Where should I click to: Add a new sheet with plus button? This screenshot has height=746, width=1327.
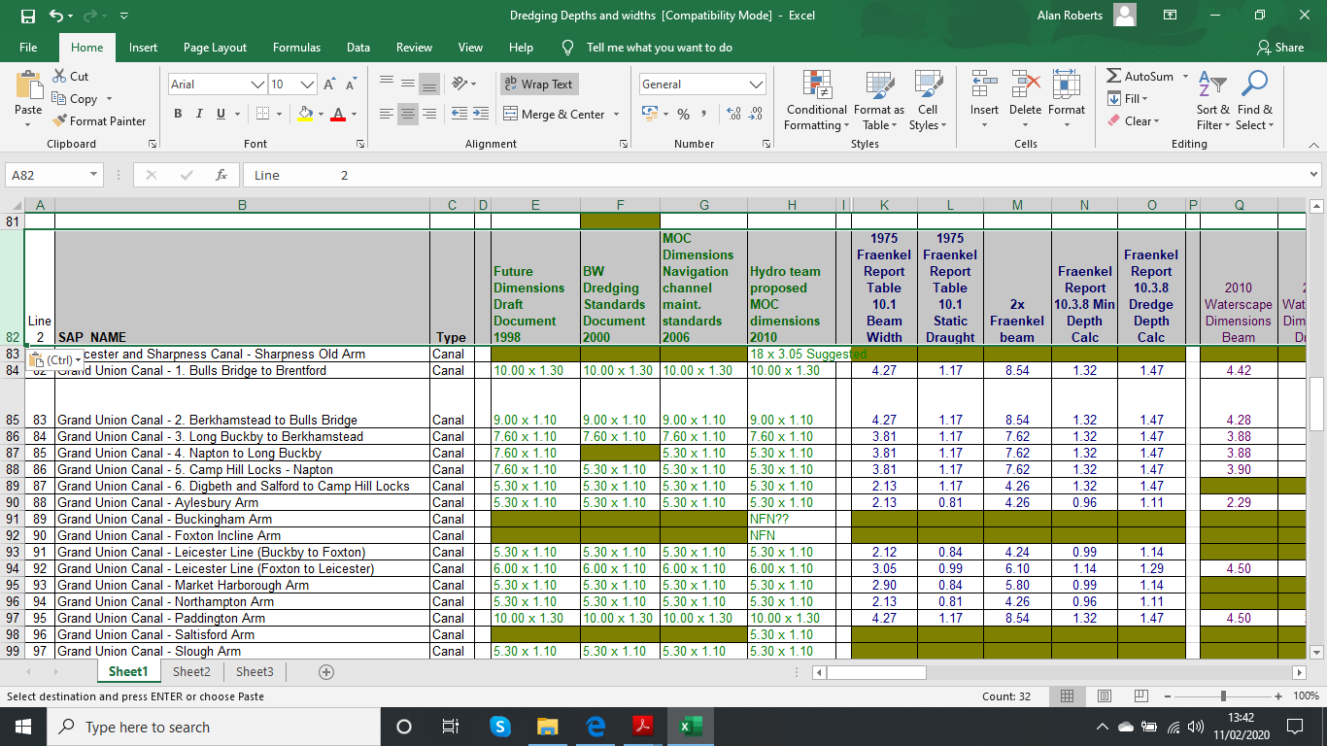[x=326, y=672]
